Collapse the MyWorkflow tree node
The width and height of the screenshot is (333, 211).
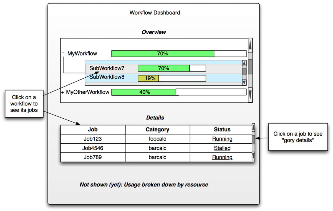coord(63,53)
